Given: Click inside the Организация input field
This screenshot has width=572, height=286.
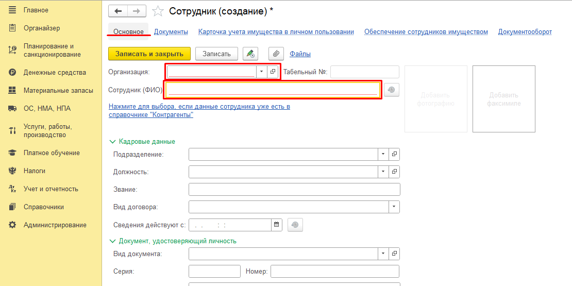Looking at the screenshot, I should [212, 72].
